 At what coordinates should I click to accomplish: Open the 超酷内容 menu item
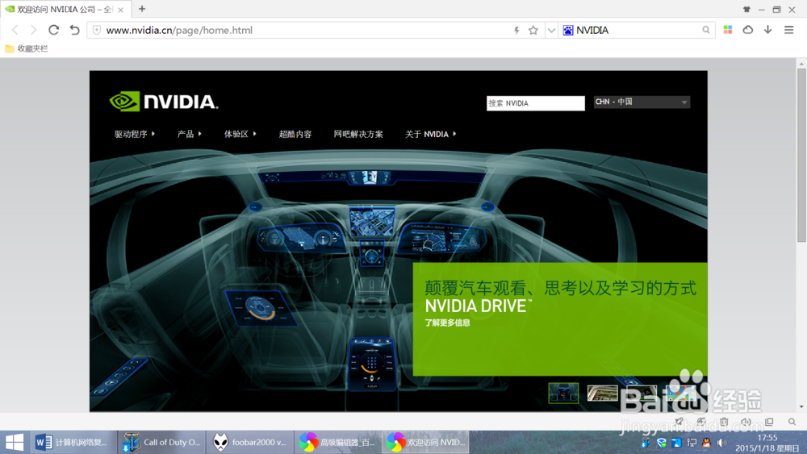point(295,134)
